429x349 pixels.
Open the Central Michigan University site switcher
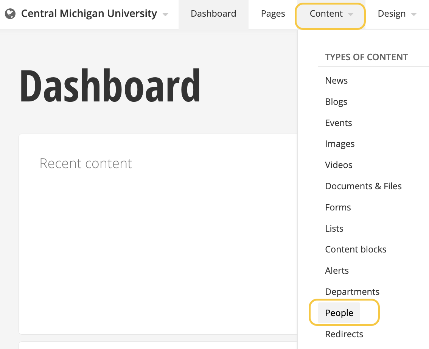coord(89,14)
